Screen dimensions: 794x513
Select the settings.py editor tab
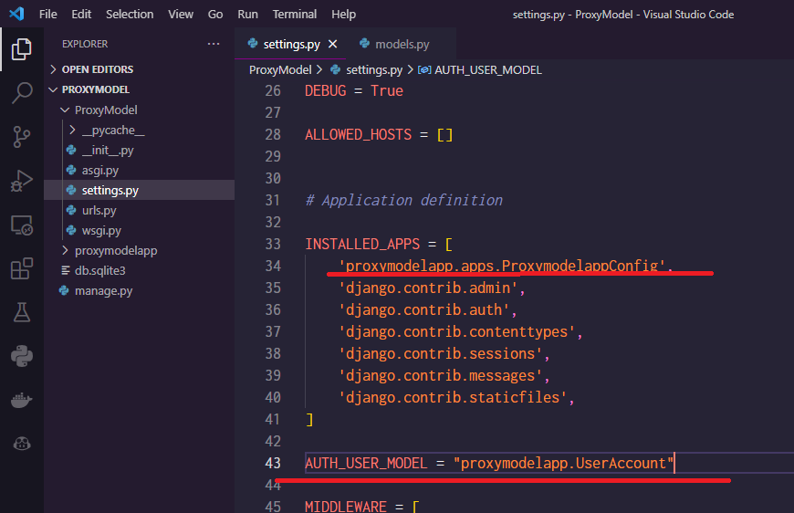(x=291, y=44)
